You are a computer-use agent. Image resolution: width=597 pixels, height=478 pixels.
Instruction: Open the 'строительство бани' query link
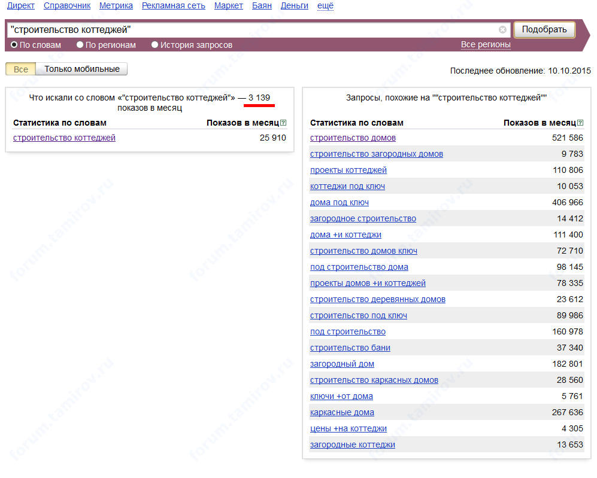click(x=350, y=348)
